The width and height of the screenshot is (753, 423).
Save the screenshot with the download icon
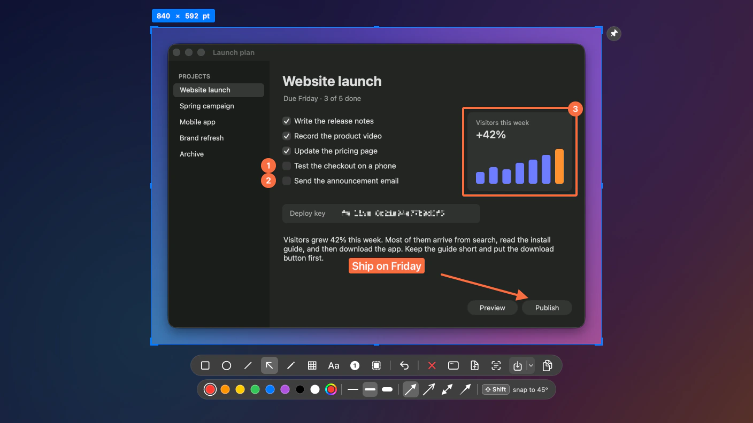(x=517, y=366)
